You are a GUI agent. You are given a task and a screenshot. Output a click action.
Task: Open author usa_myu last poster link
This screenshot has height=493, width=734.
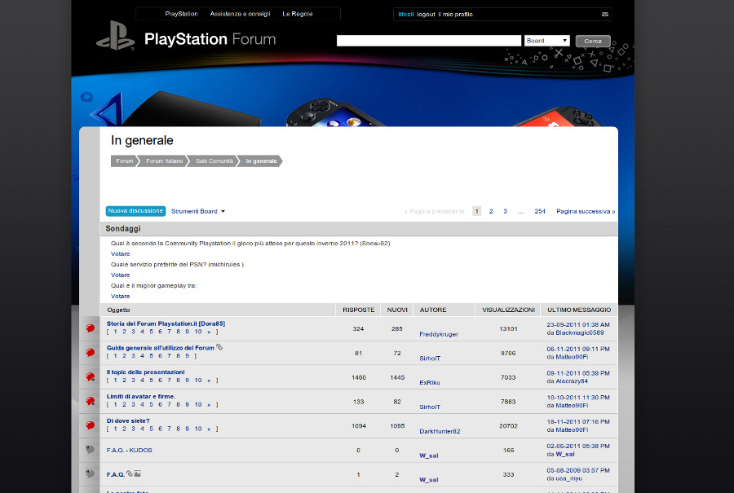[x=568, y=478]
